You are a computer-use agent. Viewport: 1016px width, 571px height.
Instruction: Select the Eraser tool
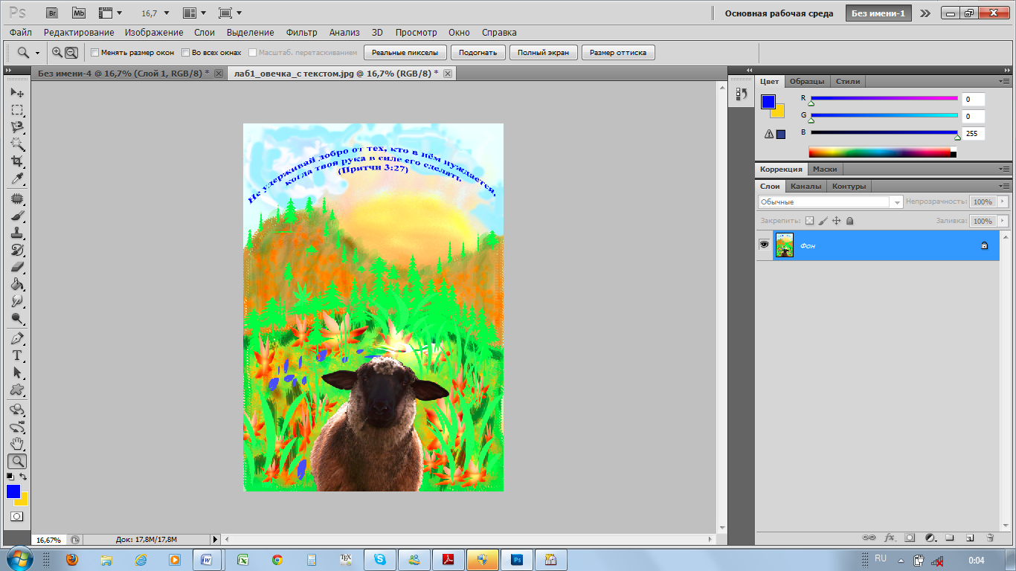click(17, 267)
